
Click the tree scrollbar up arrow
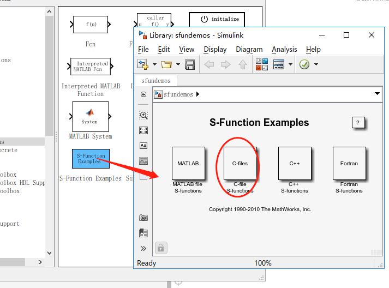coord(49,11)
